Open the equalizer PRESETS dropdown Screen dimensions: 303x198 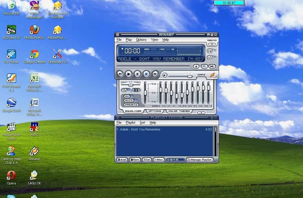[131, 104]
